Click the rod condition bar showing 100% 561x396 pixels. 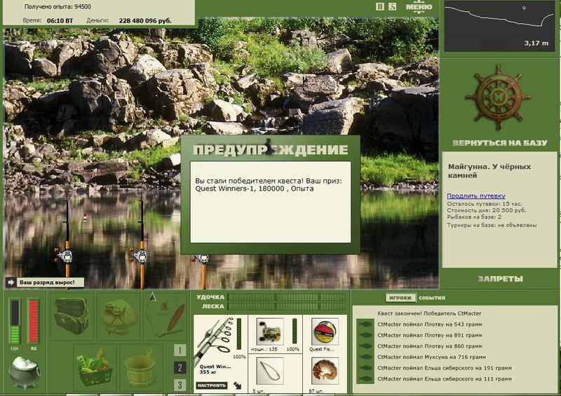(239, 334)
